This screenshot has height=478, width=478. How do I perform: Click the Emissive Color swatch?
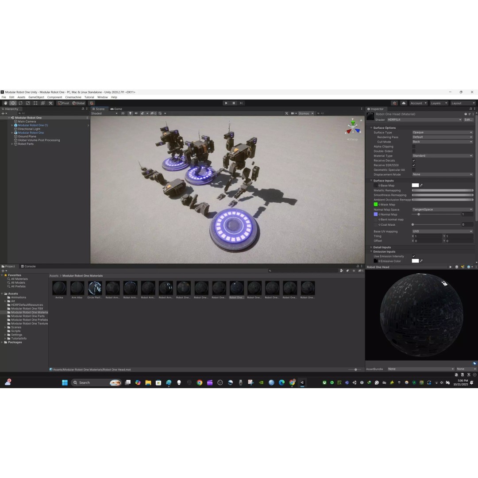(x=415, y=261)
